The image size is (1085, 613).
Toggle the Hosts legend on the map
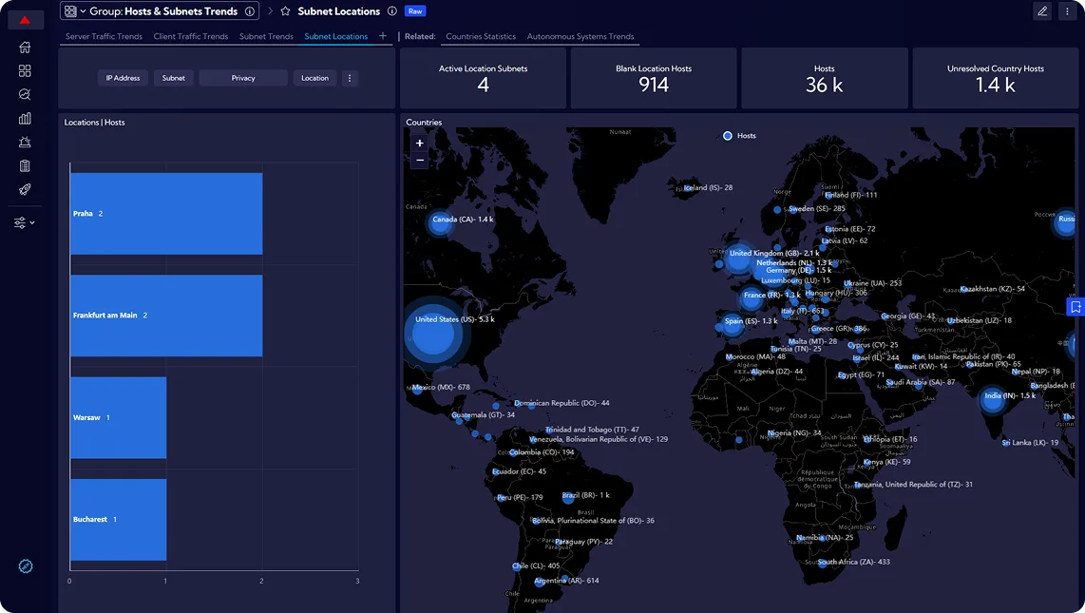[740, 136]
